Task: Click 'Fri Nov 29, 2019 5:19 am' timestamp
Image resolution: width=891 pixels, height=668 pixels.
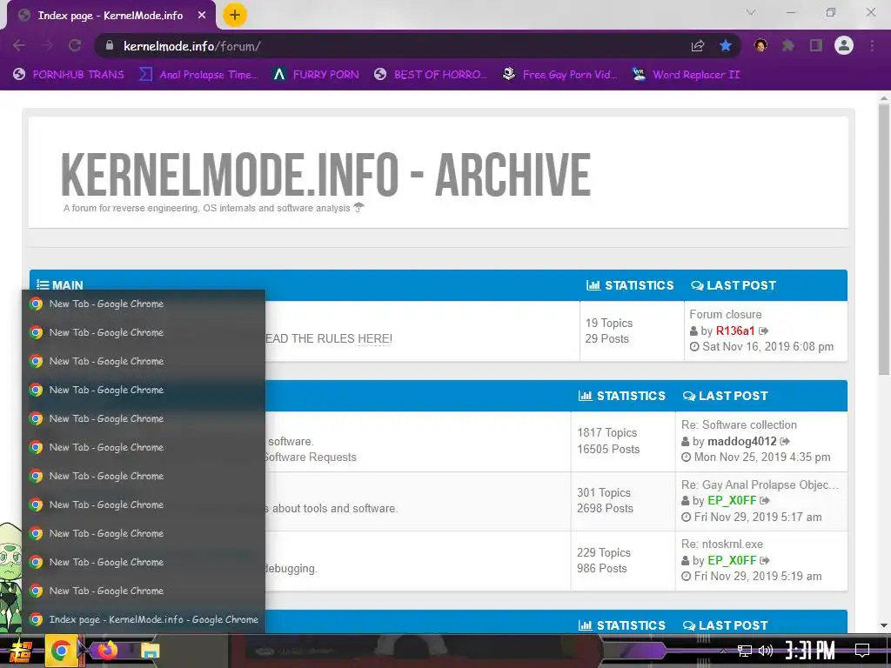Action: 758,576
